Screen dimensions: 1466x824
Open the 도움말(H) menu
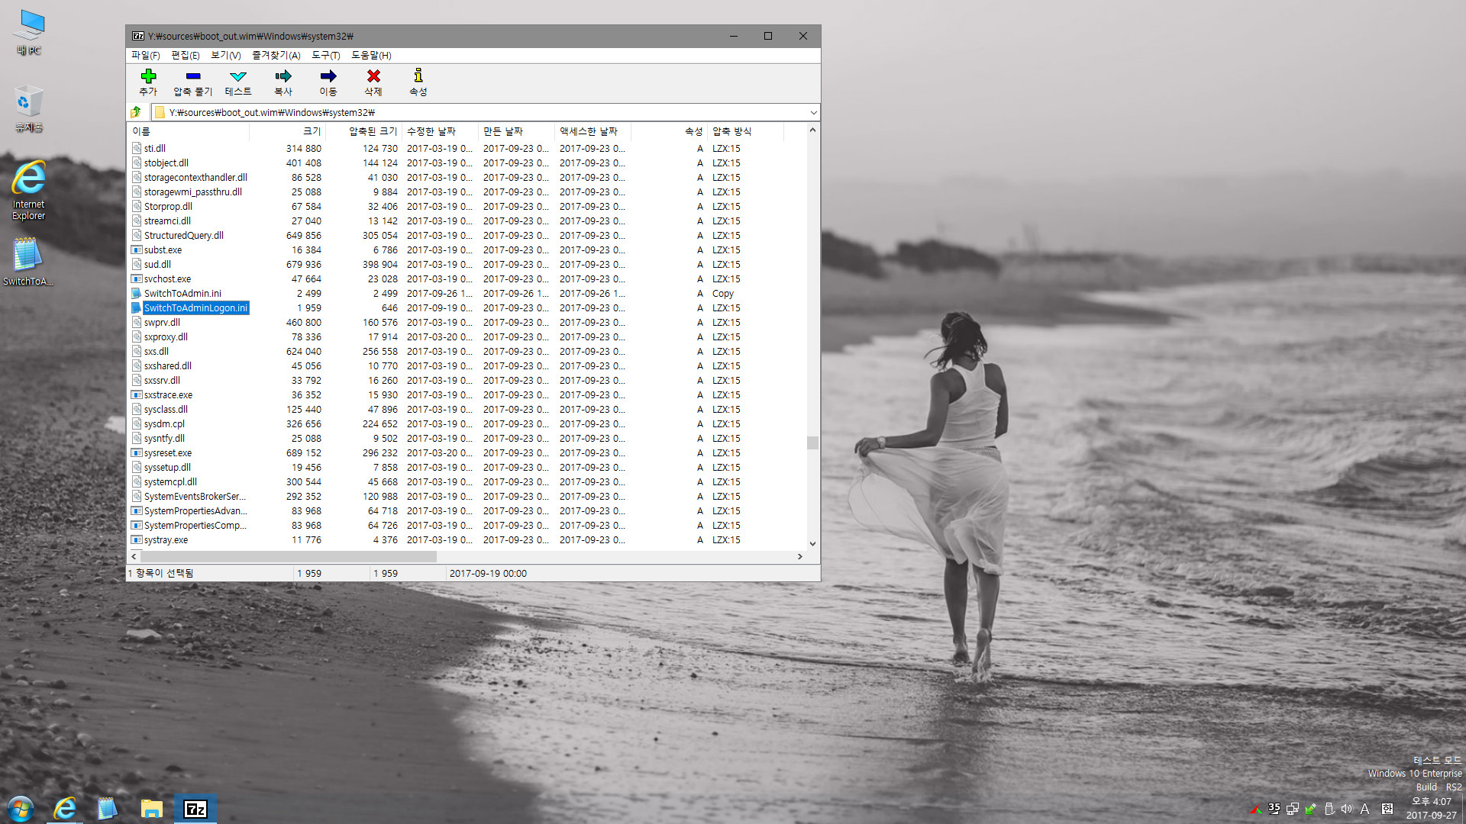point(372,55)
